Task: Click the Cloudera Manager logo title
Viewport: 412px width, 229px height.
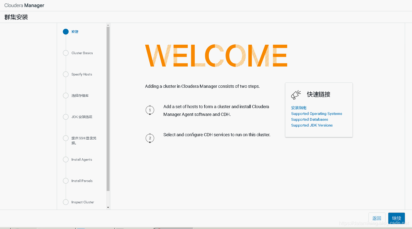Action: point(24,5)
